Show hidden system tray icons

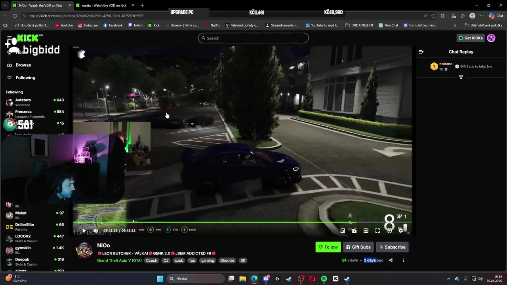pos(448,279)
